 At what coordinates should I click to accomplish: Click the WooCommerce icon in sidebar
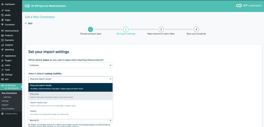pyautogui.click(x=2, y=31)
